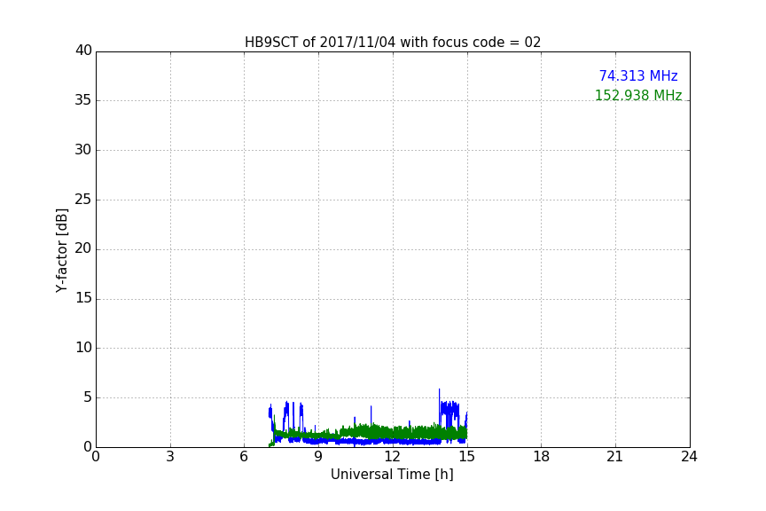
Task: Click the y-axis tick label 25
Action: 83,199
